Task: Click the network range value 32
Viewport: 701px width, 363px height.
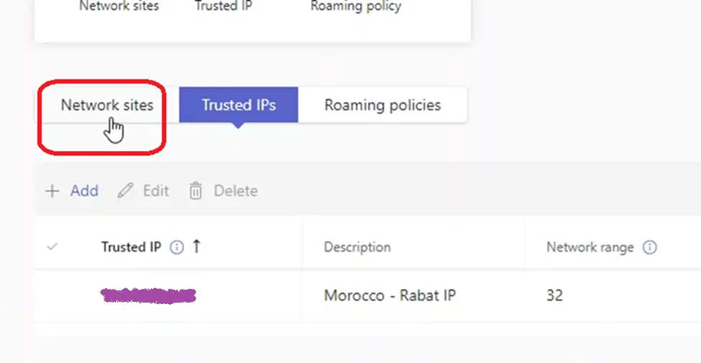Action: pyautogui.click(x=554, y=295)
